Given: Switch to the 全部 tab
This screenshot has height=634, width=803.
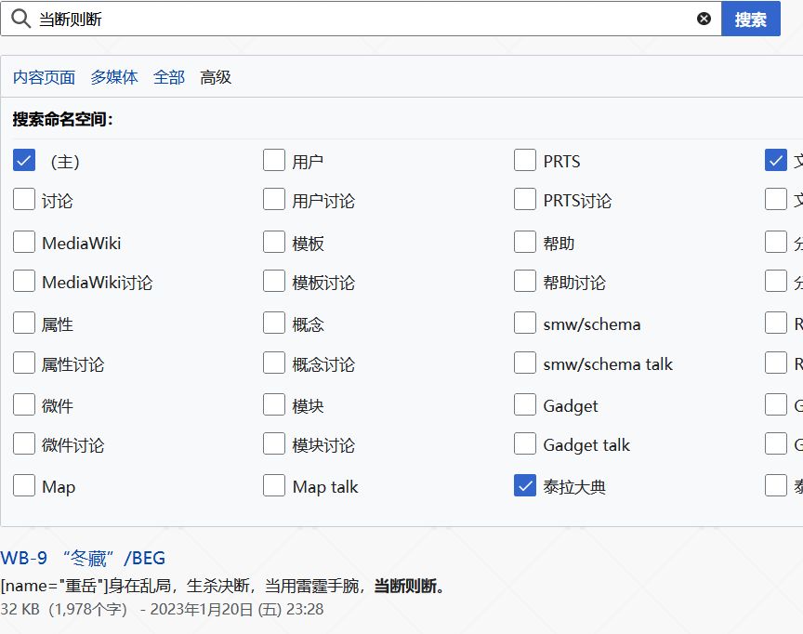Looking at the screenshot, I should pos(168,77).
